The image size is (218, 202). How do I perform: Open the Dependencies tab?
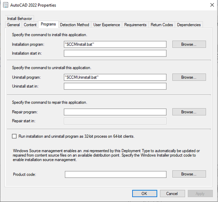click(x=189, y=25)
